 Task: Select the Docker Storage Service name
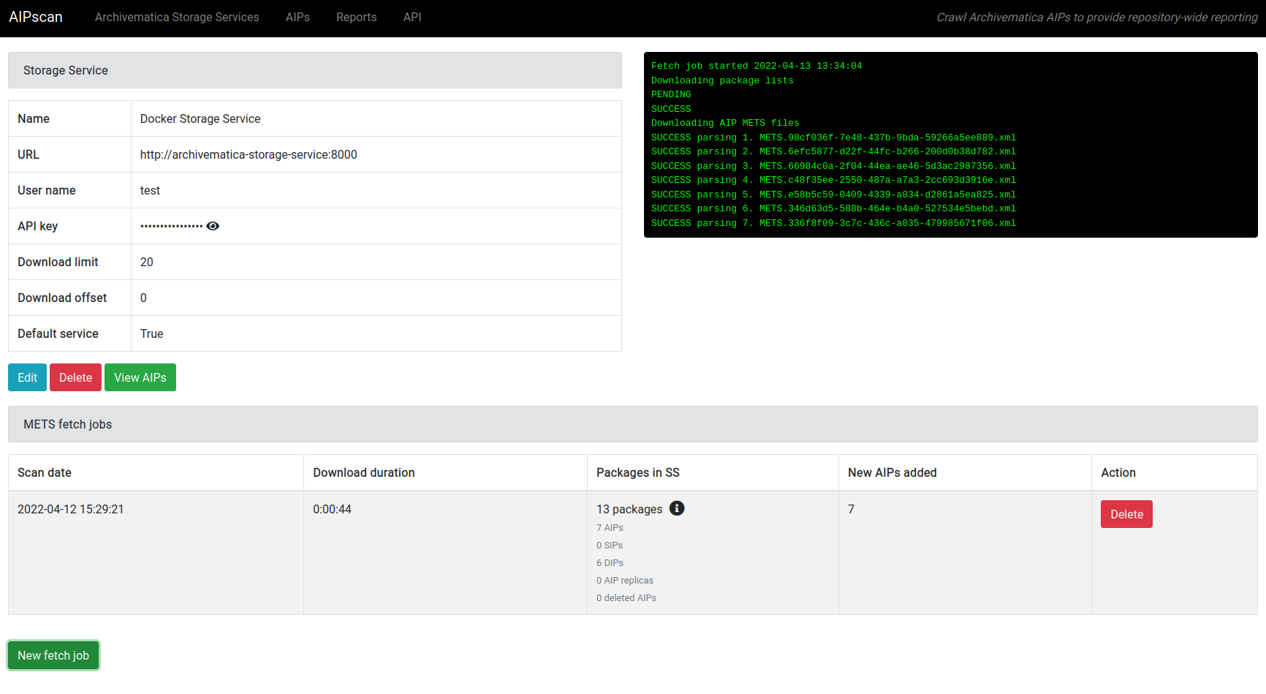[x=200, y=118]
